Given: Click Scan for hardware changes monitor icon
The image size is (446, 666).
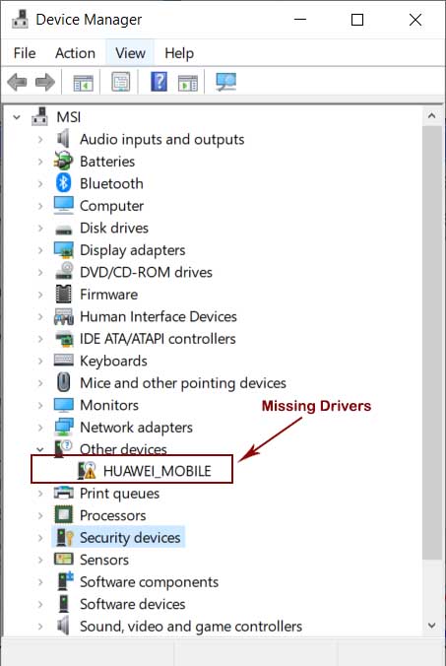Looking at the screenshot, I should click(x=225, y=82).
